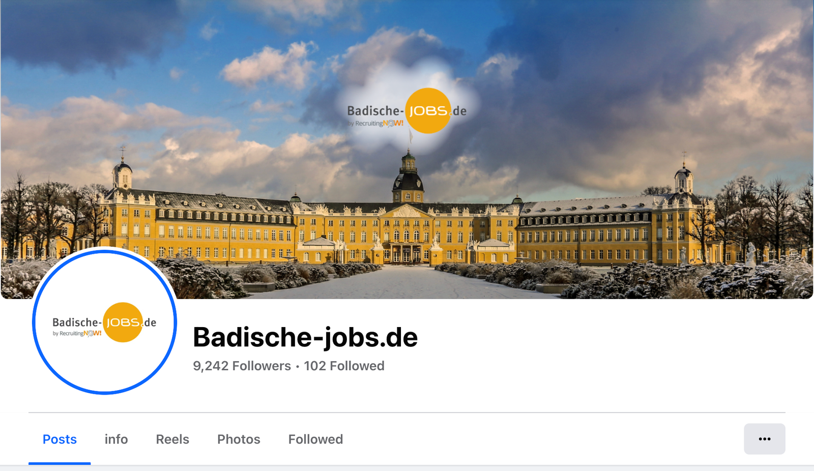Viewport: 814px width, 471px height.
Task: Switch to the Posts tab
Action: tap(60, 439)
